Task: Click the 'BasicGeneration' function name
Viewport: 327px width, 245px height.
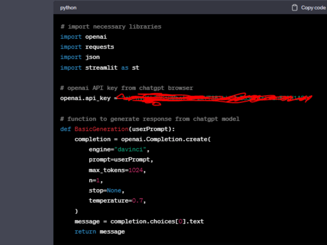Action: click(101, 129)
